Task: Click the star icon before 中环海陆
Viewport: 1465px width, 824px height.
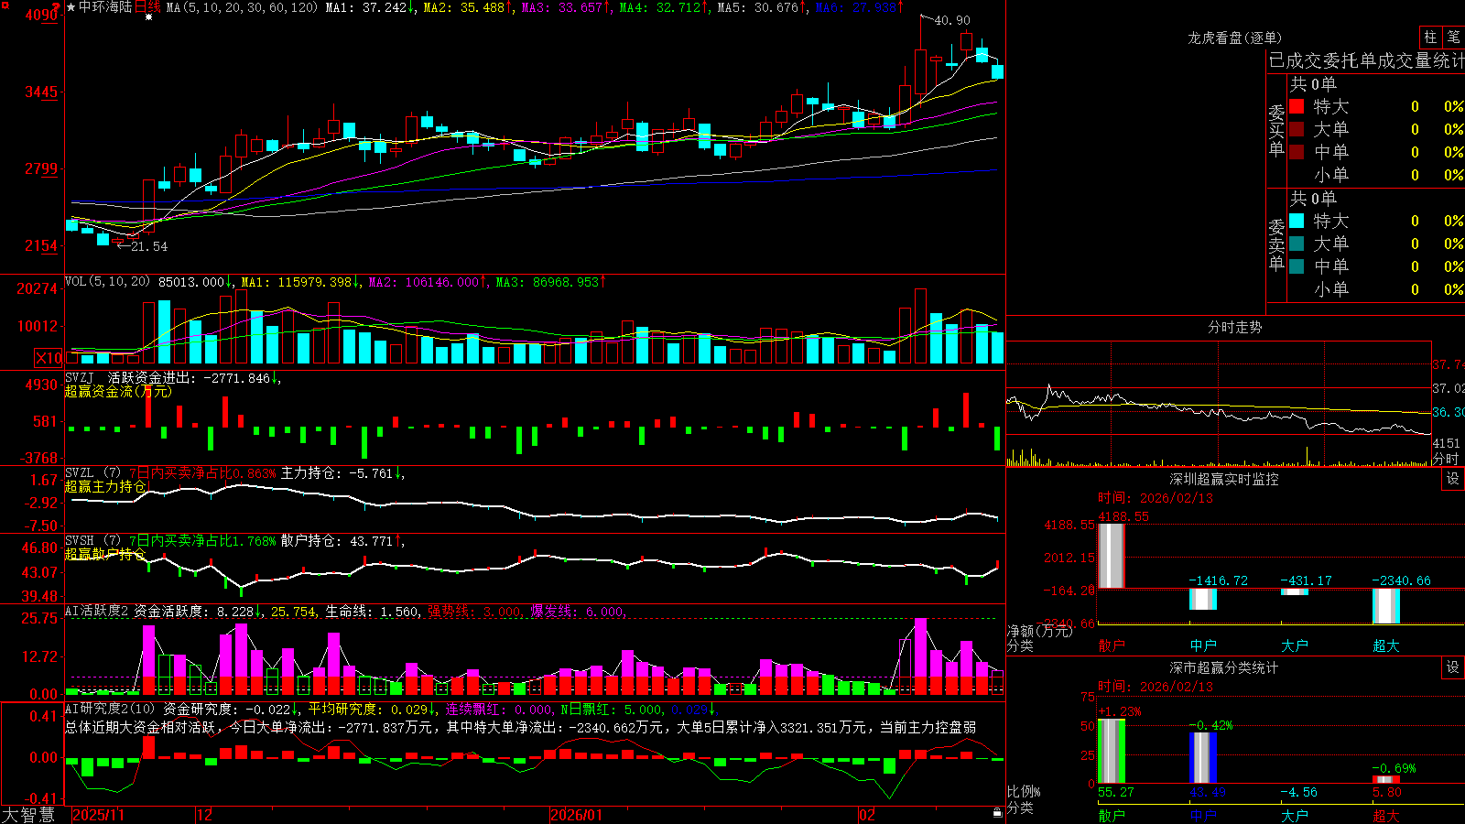Action: pyautogui.click(x=71, y=7)
